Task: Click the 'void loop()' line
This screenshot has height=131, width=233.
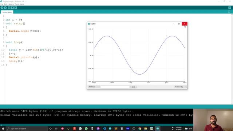Action: [15, 42]
